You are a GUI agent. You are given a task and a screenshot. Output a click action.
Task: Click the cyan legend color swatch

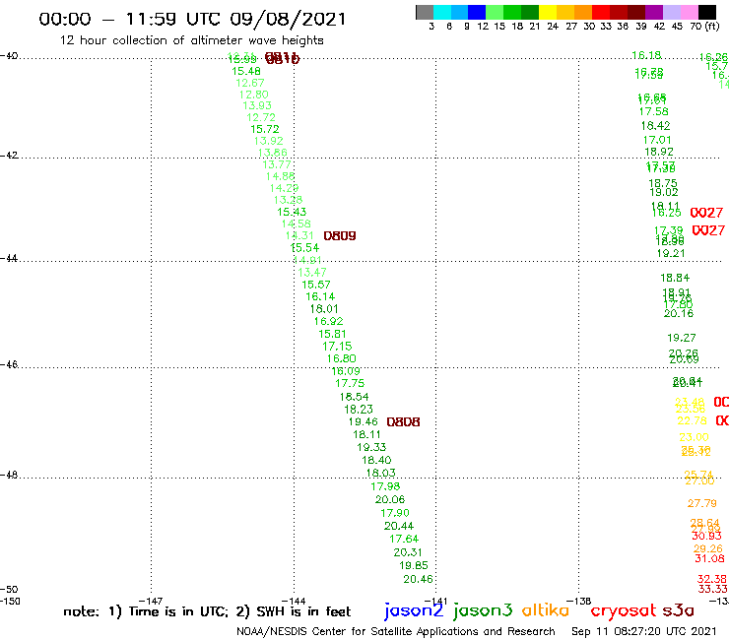441,12
